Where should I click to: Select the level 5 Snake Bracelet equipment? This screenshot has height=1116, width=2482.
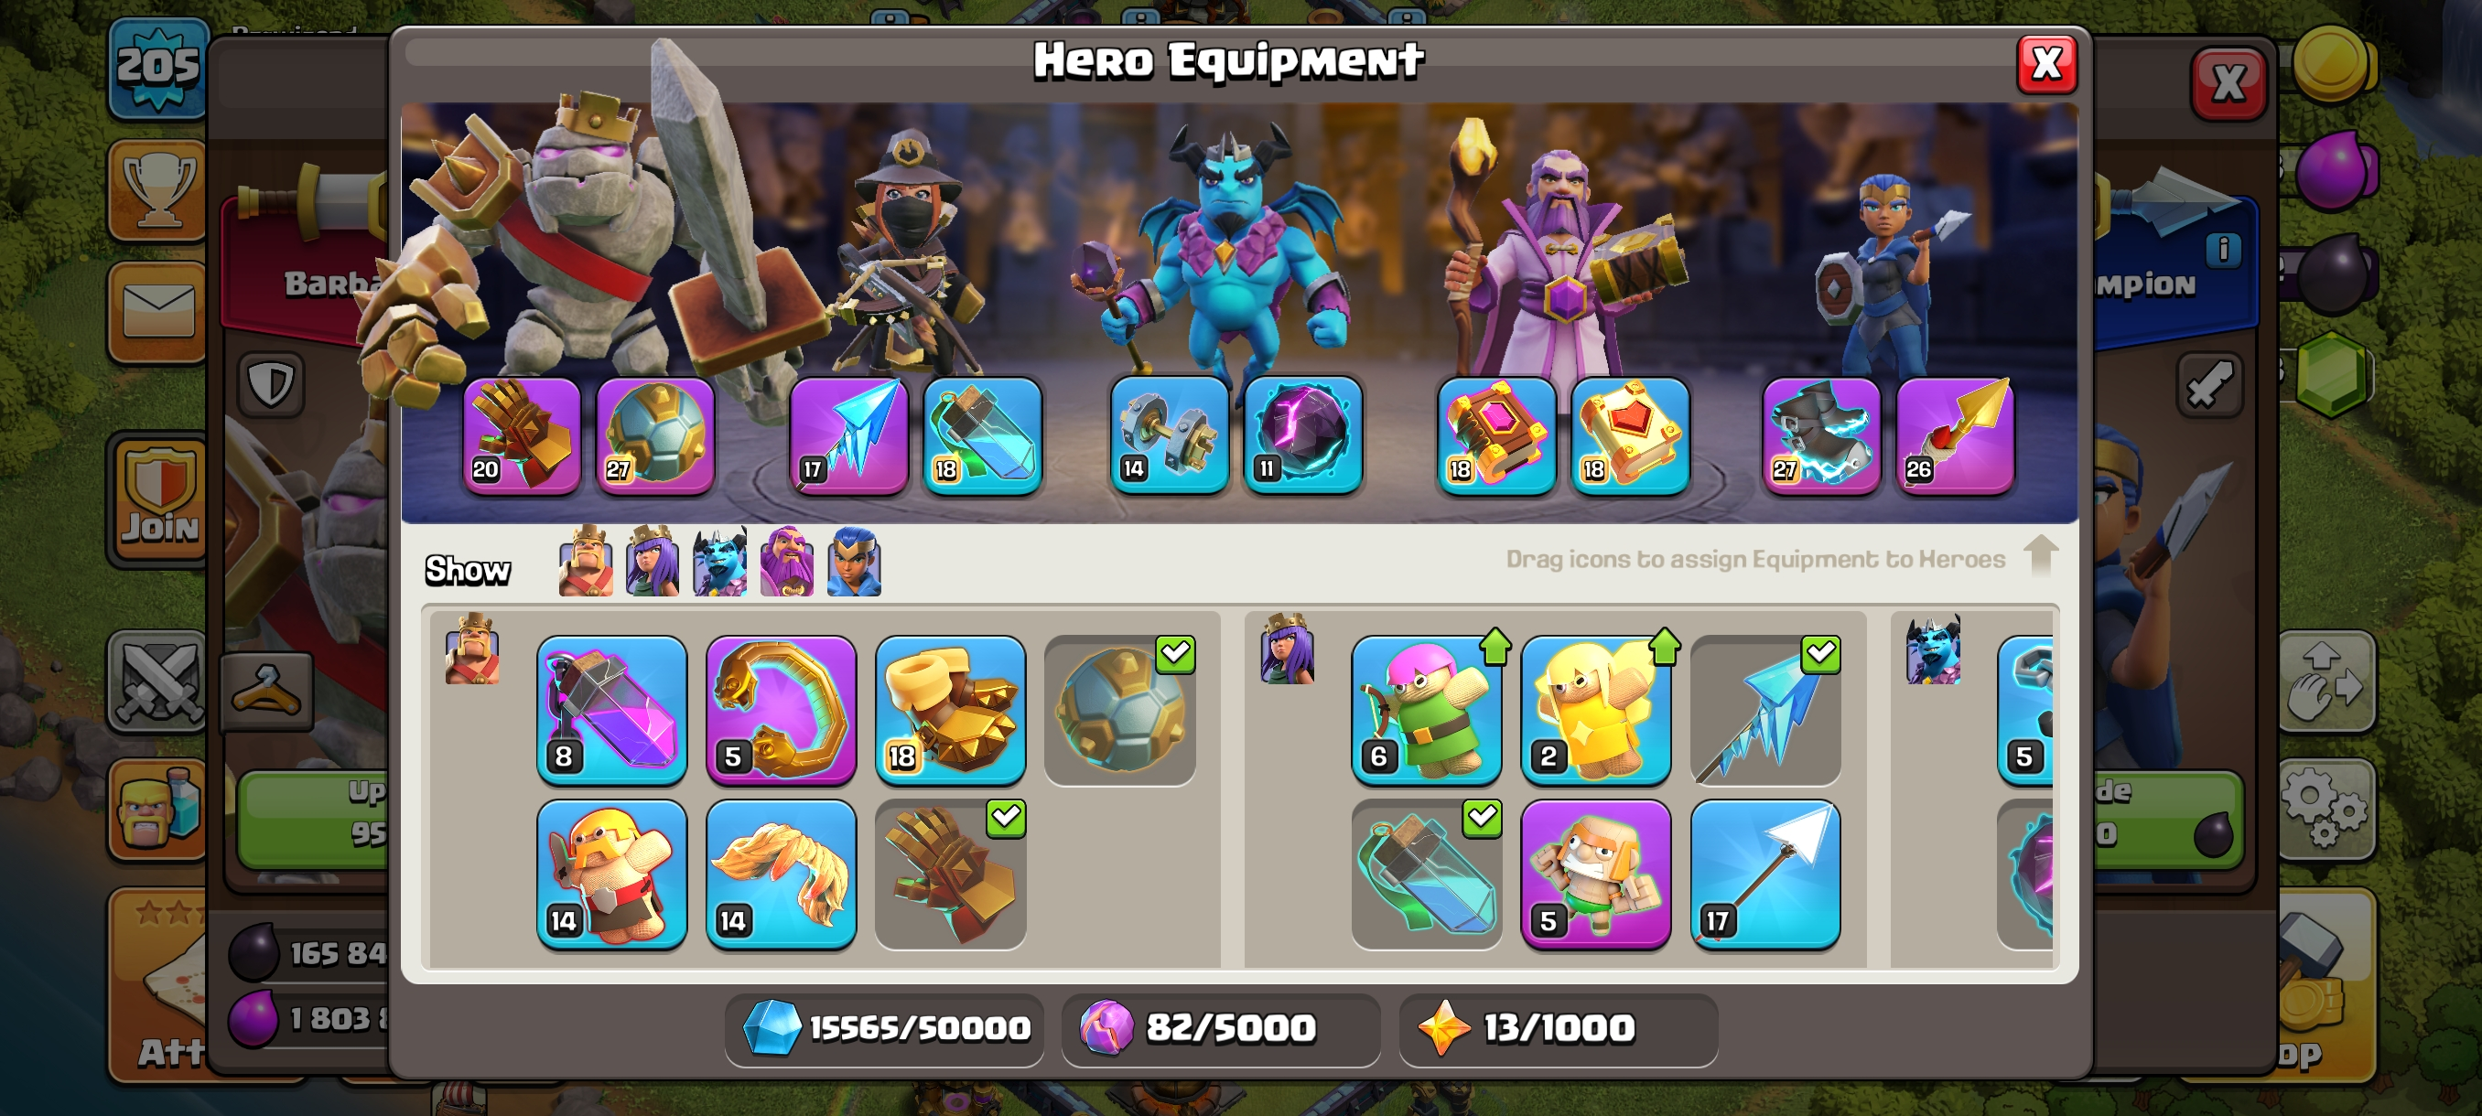pyautogui.click(x=782, y=710)
